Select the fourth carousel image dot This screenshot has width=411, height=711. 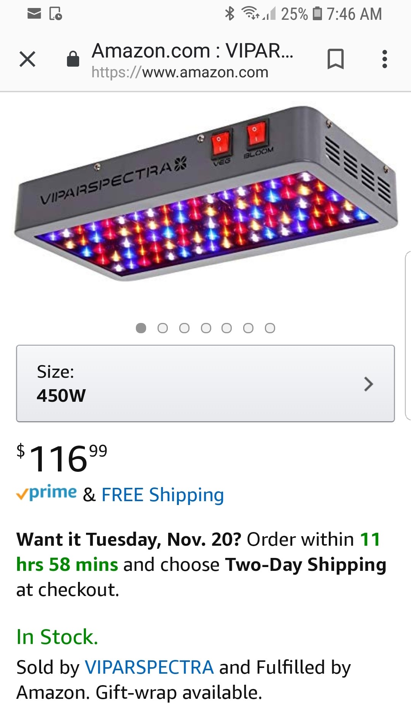pos(206,328)
